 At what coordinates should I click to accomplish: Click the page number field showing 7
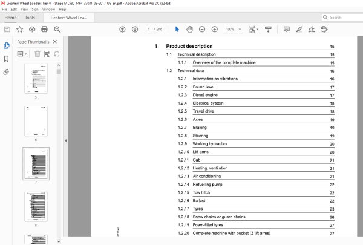click(148, 30)
